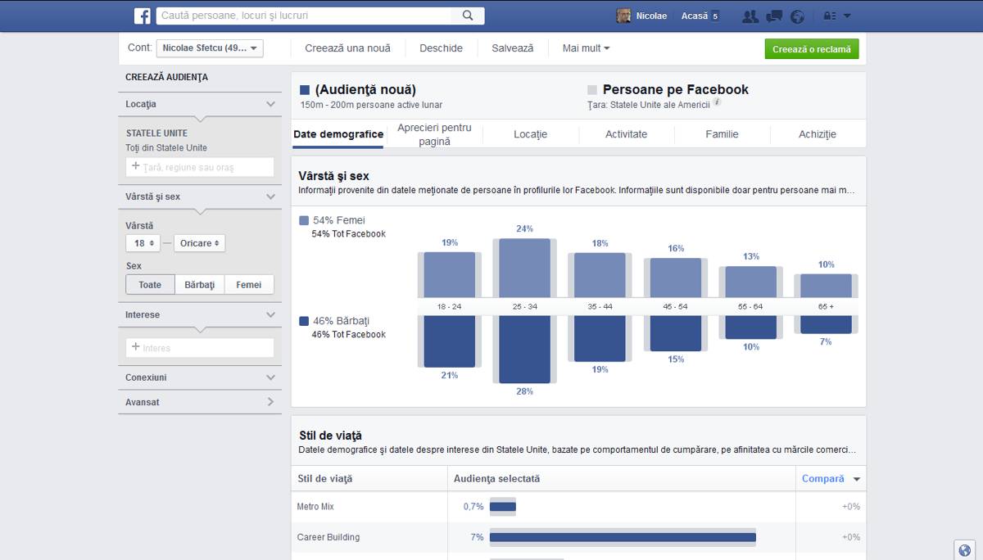
Task: Select Bărbați gender option
Action: coord(200,285)
